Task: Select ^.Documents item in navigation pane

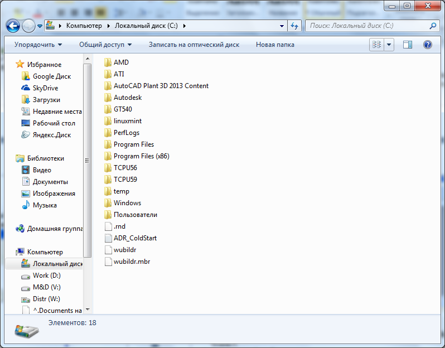Action: pyautogui.click(x=52, y=311)
